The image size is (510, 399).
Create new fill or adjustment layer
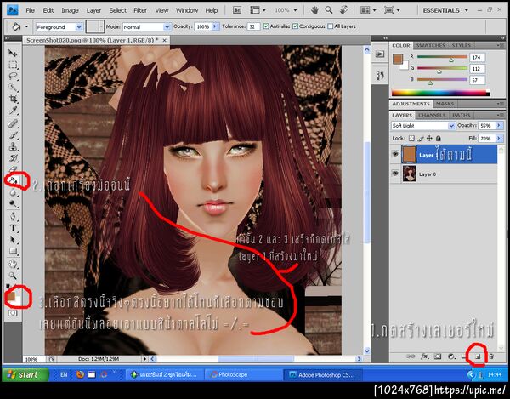451,356
